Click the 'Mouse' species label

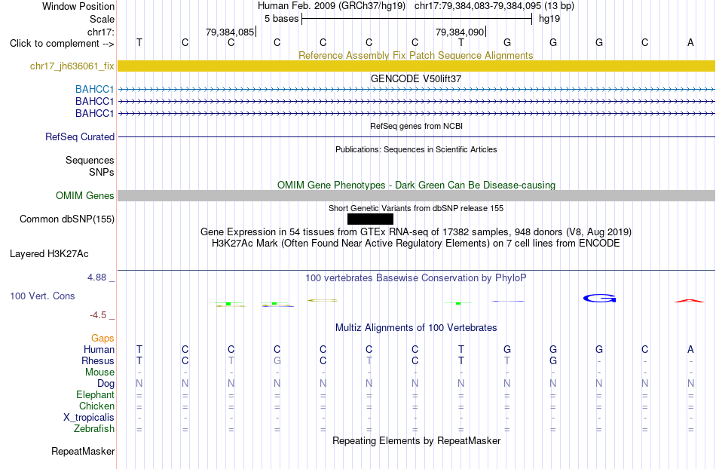point(99,372)
